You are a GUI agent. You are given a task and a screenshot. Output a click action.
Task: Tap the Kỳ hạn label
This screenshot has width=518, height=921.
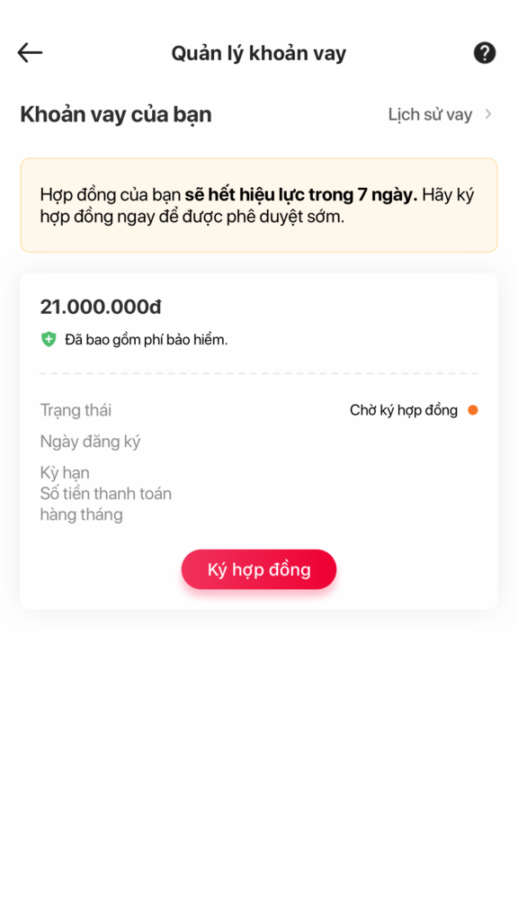click(x=65, y=473)
